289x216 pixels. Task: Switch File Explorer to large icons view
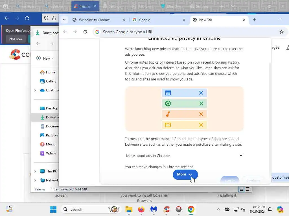248,189
